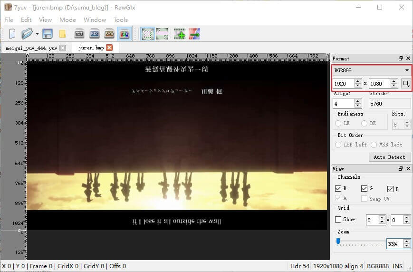Open the resolution preset dropdown button
This screenshot has height=272, width=413.
pos(405,83)
